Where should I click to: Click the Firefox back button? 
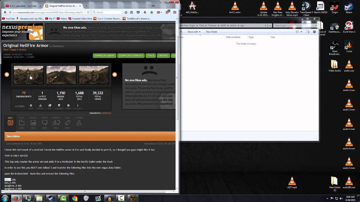tap(5, 12)
